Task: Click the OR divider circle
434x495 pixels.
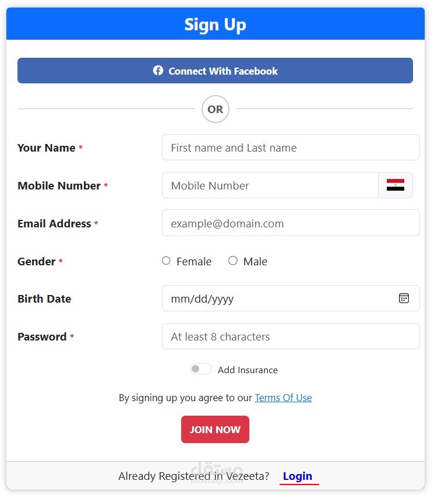Action: 215,109
